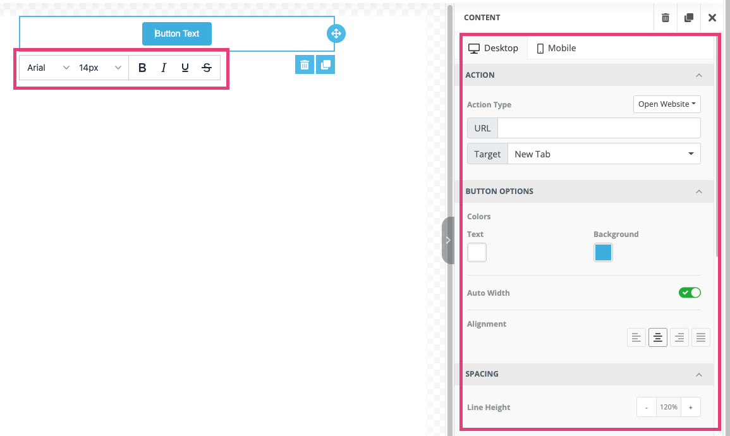This screenshot has height=436, width=730.
Task: Decrease line height with minus button
Action: pyautogui.click(x=646, y=407)
